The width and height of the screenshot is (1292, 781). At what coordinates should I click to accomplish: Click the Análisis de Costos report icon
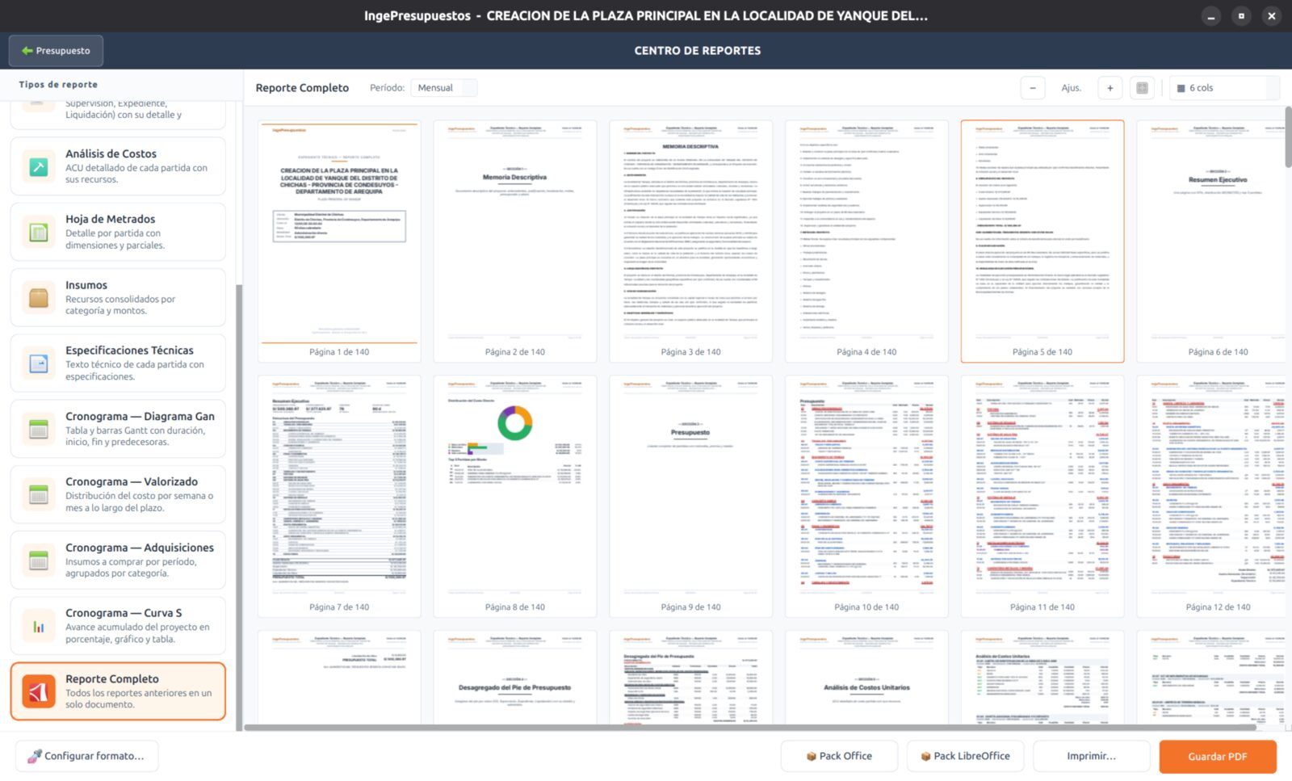[39, 166]
